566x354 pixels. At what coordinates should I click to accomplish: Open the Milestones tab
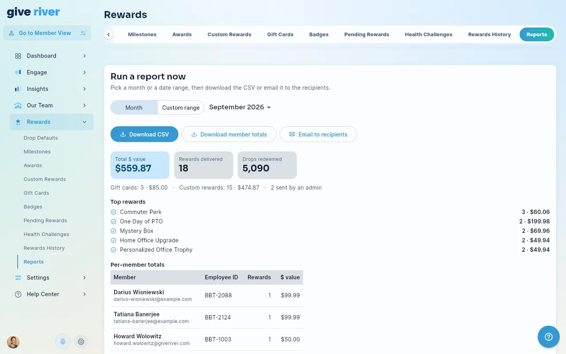tap(142, 35)
